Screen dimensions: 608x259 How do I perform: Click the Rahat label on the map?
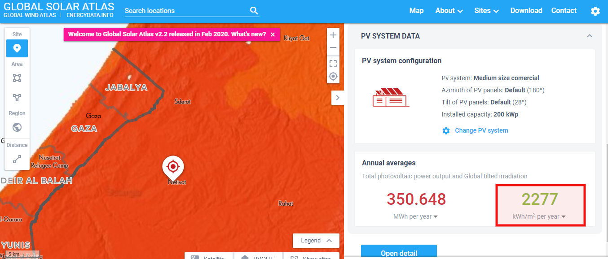[x=286, y=203]
